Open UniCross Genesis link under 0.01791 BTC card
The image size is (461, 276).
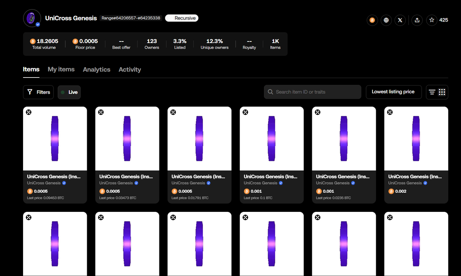[x=189, y=183]
